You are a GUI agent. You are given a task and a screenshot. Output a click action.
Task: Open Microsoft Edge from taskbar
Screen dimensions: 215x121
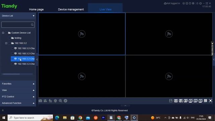point(57,118)
